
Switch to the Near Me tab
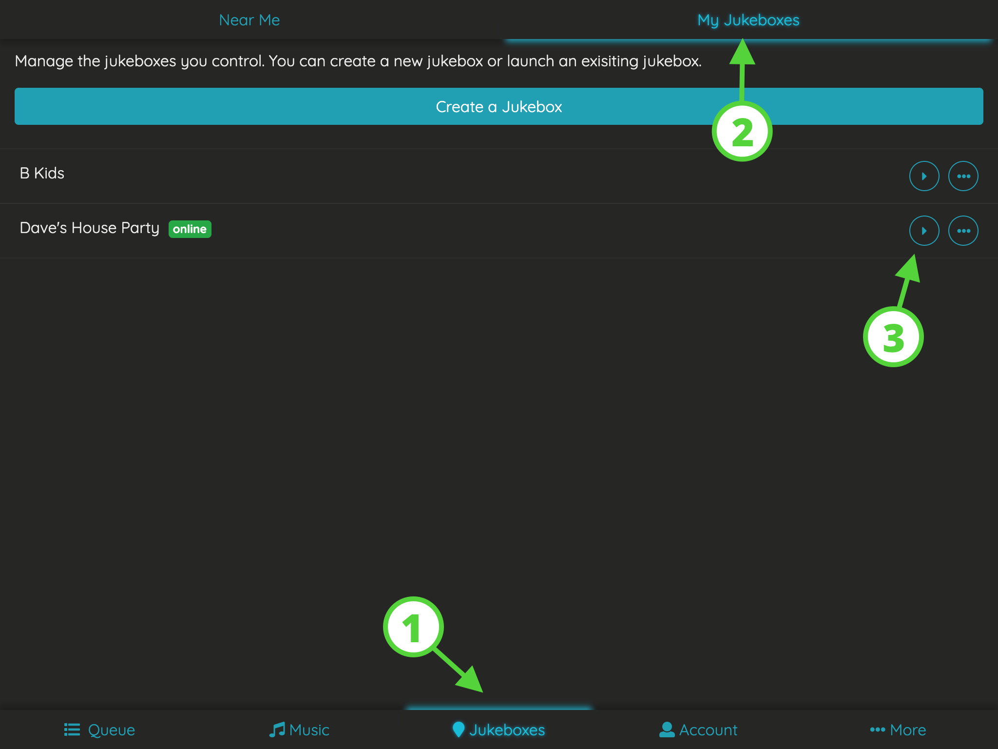(249, 20)
